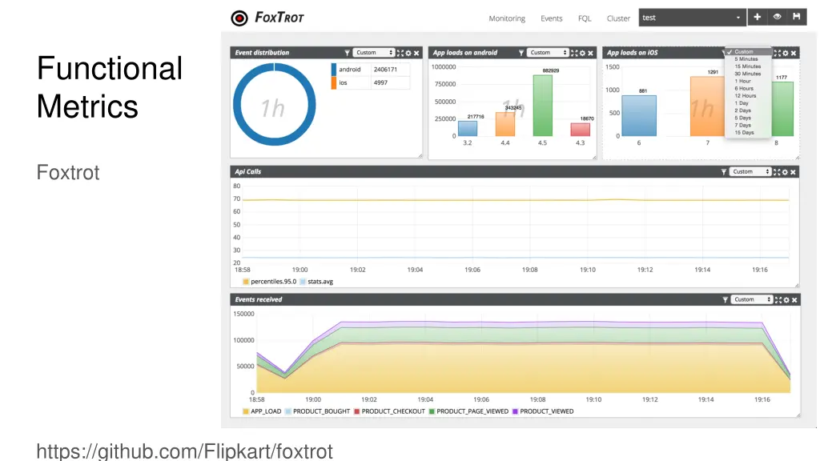
Task: Add a new widget with plus button
Action: click(757, 18)
